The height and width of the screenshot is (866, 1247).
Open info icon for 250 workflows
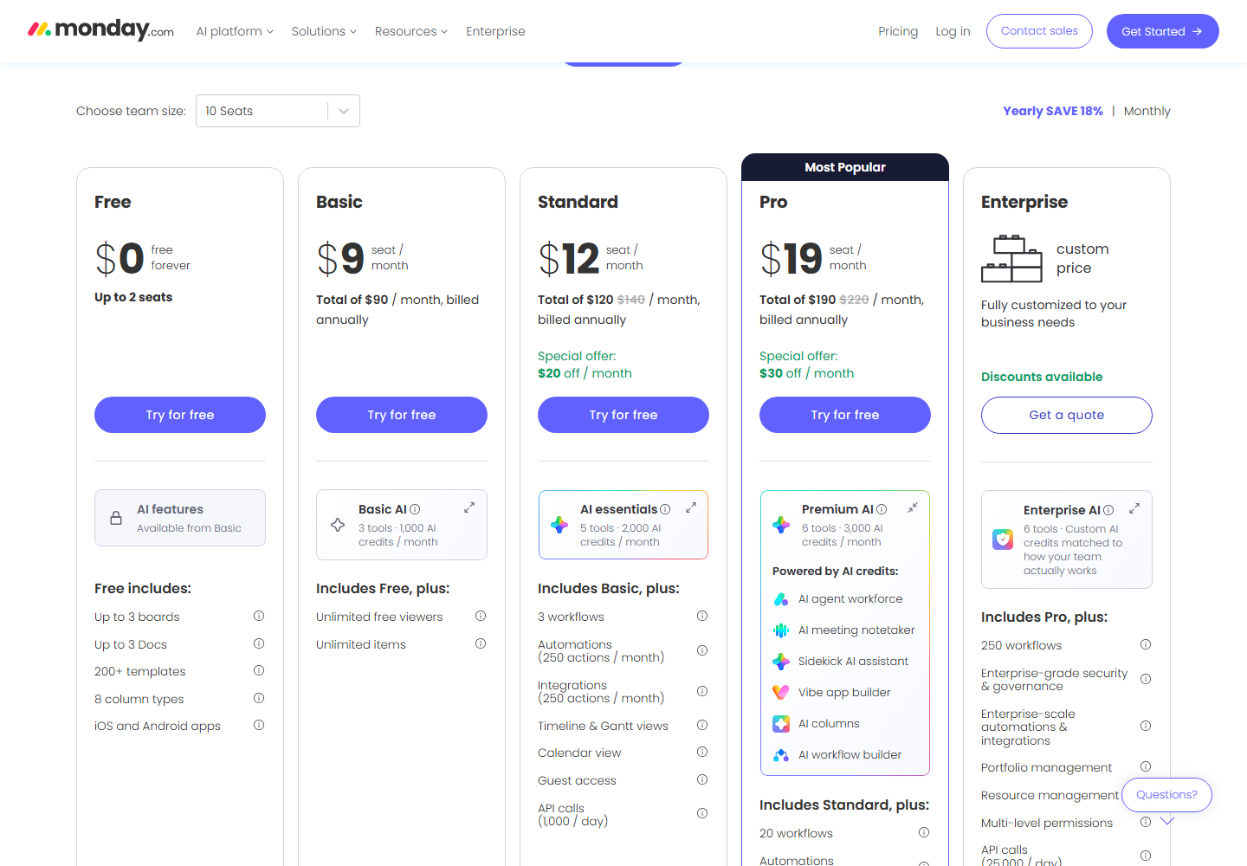pos(1146,644)
